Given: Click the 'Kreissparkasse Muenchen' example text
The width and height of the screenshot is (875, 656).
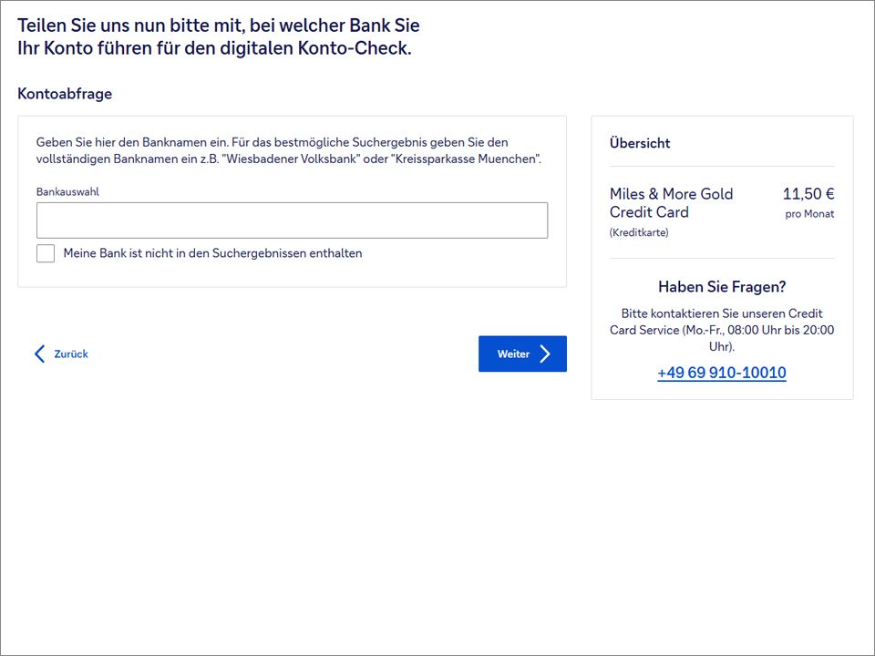Looking at the screenshot, I should pos(465,159).
